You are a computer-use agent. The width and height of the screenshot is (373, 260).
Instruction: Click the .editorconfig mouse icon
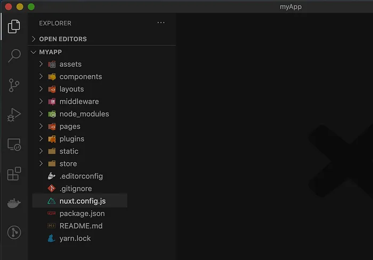coord(52,176)
